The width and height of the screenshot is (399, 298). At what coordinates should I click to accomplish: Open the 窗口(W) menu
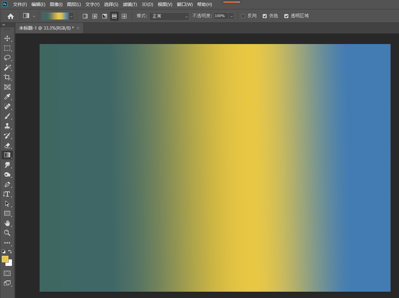185,4
